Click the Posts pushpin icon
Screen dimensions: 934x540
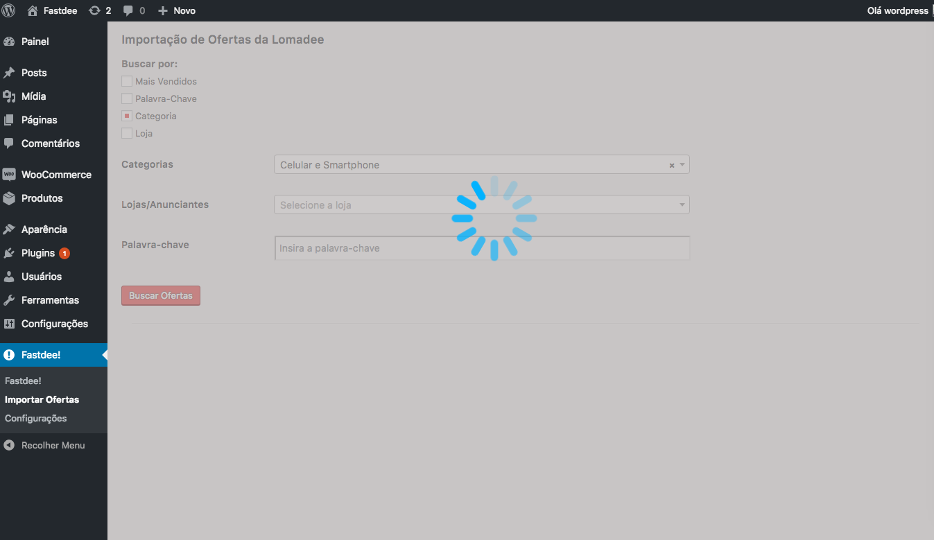9,73
